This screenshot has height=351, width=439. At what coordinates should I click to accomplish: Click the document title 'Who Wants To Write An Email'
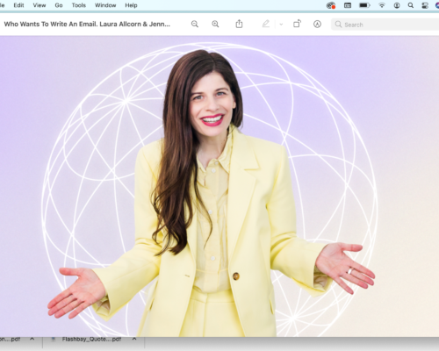pyautogui.click(x=87, y=24)
